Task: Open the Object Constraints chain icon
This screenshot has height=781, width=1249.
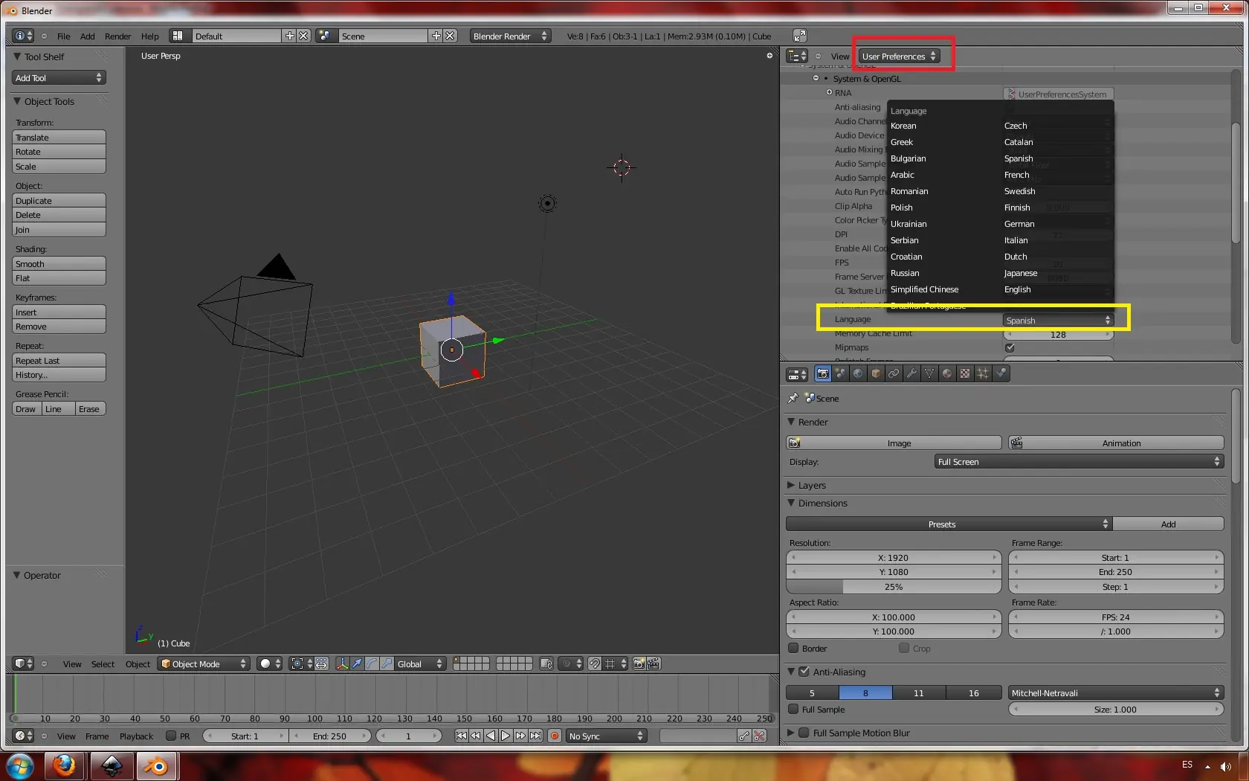Action: (894, 373)
